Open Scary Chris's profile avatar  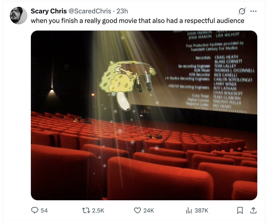[19, 16]
